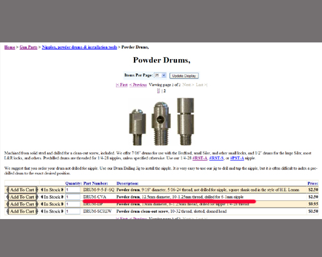
Task: Click the Update Display button
Action: 184,76
